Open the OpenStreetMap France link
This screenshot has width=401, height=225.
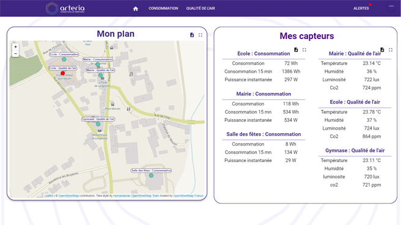click(x=188, y=196)
